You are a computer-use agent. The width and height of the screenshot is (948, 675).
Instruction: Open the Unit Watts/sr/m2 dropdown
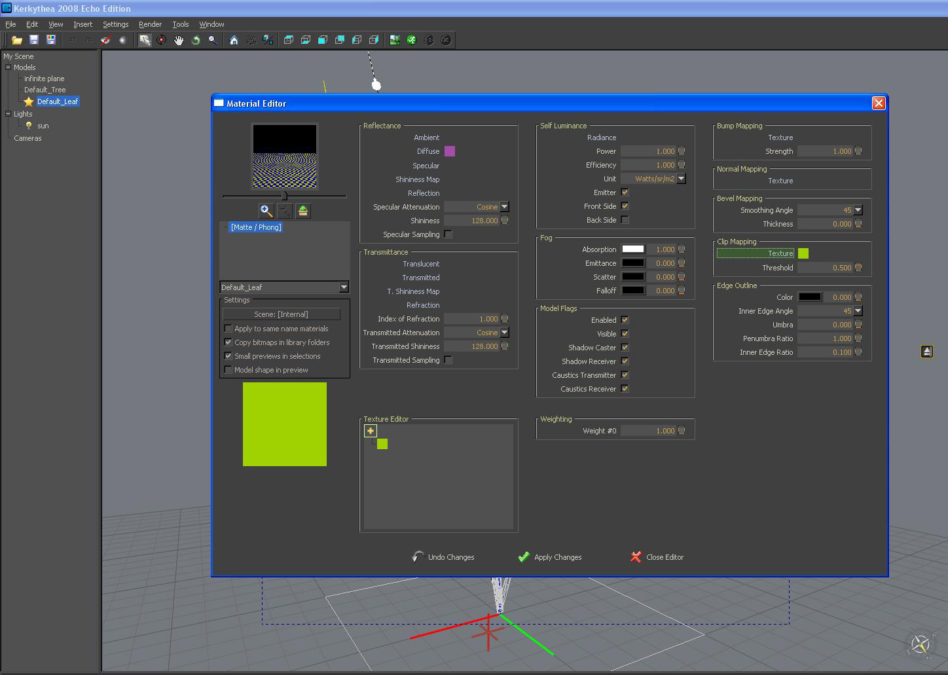[682, 179]
